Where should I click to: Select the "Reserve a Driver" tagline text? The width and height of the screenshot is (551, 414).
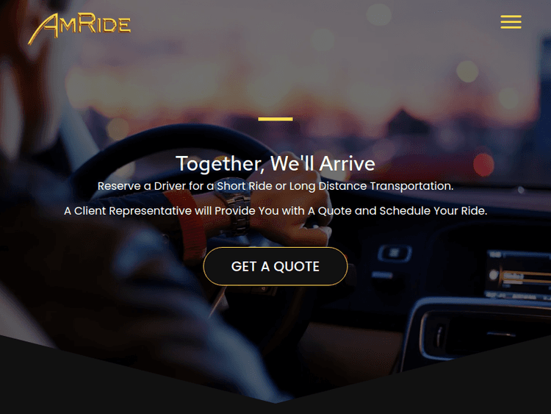(275, 186)
